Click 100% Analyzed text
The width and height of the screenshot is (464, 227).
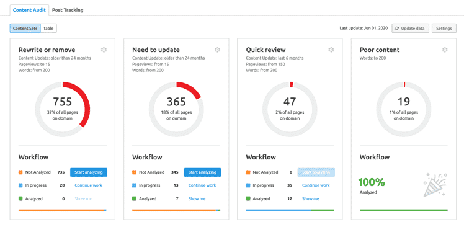coord(372,186)
